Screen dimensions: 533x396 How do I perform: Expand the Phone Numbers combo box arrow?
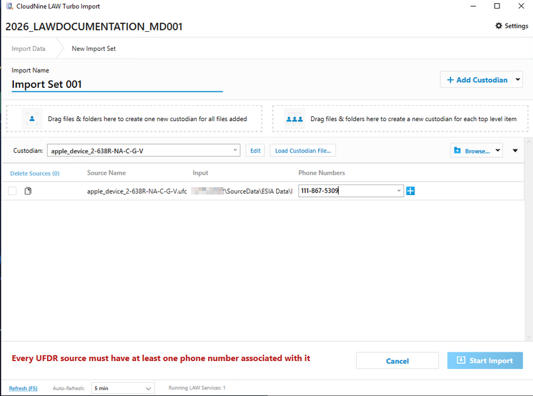click(398, 191)
